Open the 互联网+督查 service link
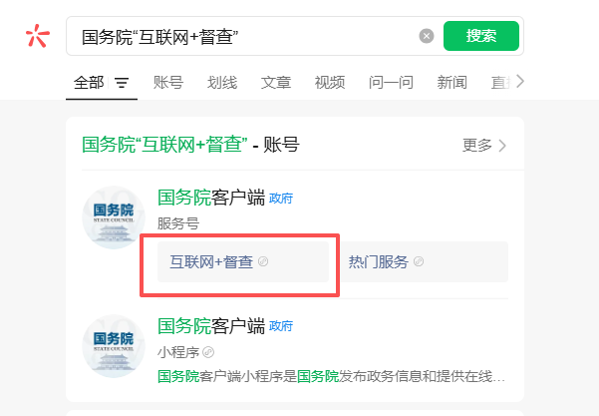This screenshot has height=416, width=599. [210, 262]
